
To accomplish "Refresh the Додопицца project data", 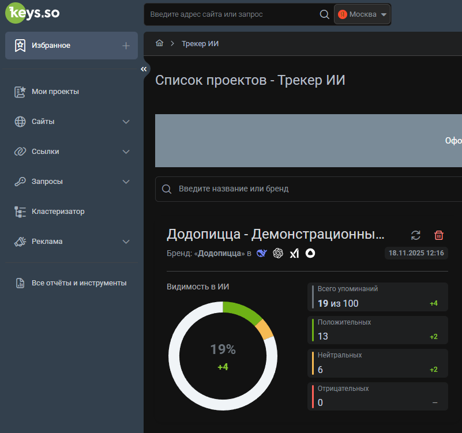I will pyautogui.click(x=416, y=235).
